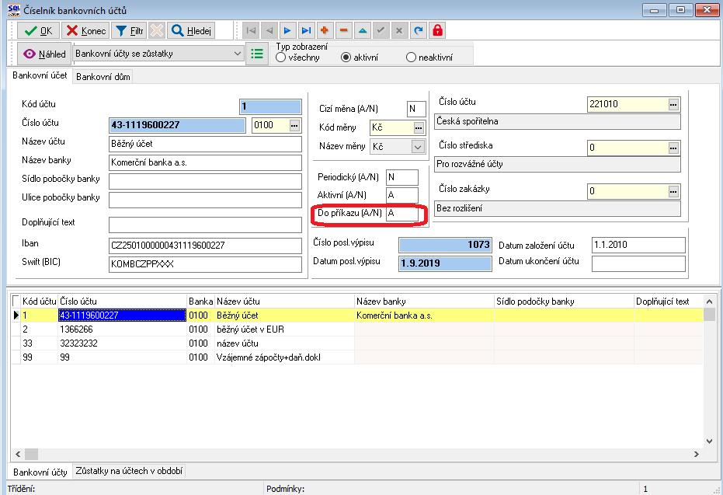Click the Číslo posl. výpisu field 1073
The height and width of the screenshot is (495, 723).
pos(446,245)
